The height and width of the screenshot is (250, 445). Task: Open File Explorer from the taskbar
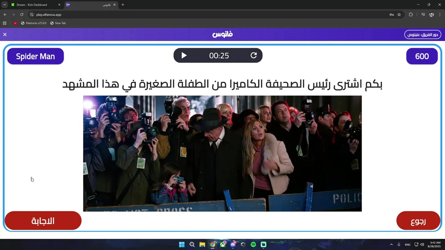tap(202, 244)
